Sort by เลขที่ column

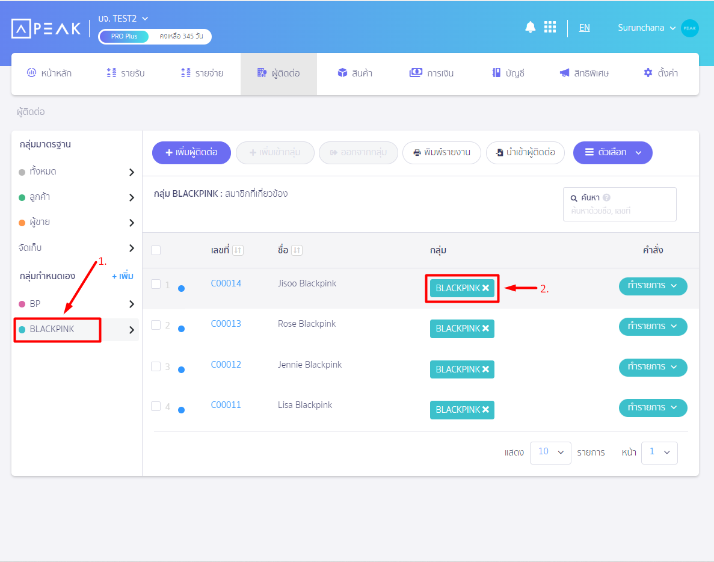(x=238, y=250)
